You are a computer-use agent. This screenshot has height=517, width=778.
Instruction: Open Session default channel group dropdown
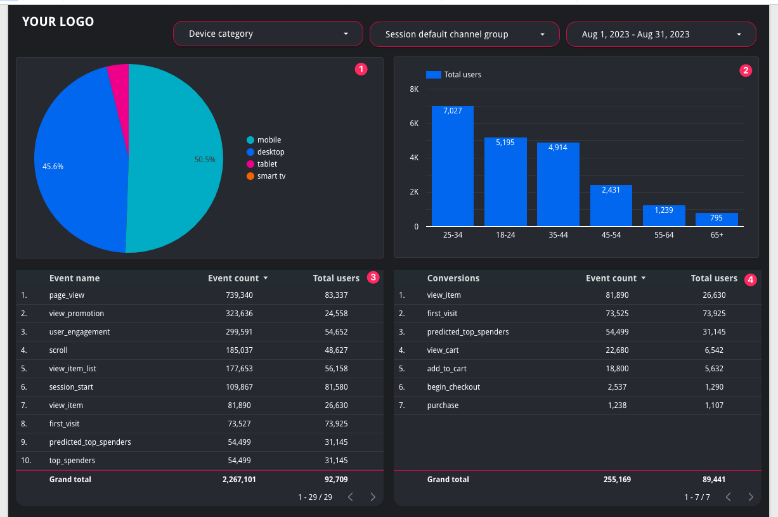click(x=465, y=34)
